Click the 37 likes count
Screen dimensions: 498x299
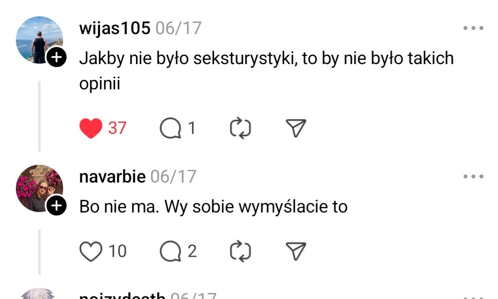pos(117,128)
